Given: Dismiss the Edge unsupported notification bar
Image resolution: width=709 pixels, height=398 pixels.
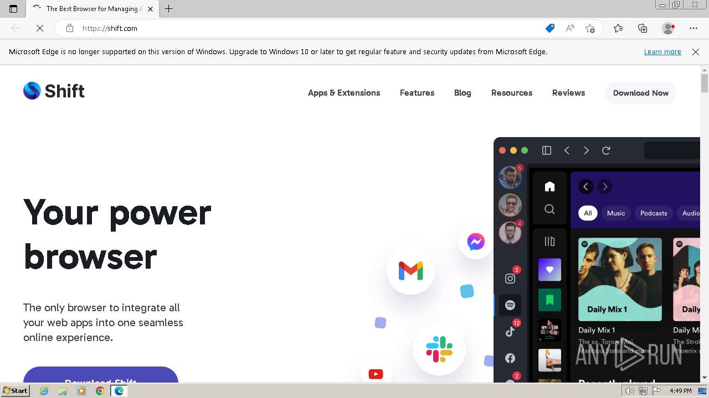Looking at the screenshot, I should (696, 51).
